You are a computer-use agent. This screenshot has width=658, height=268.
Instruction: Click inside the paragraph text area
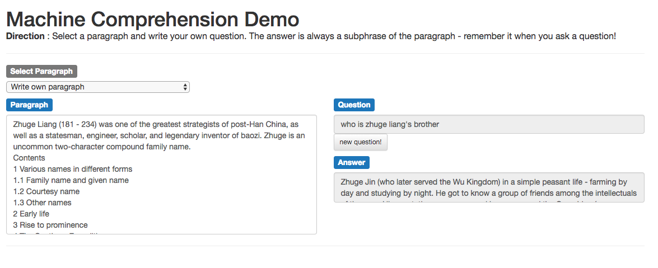coord(162,175)
